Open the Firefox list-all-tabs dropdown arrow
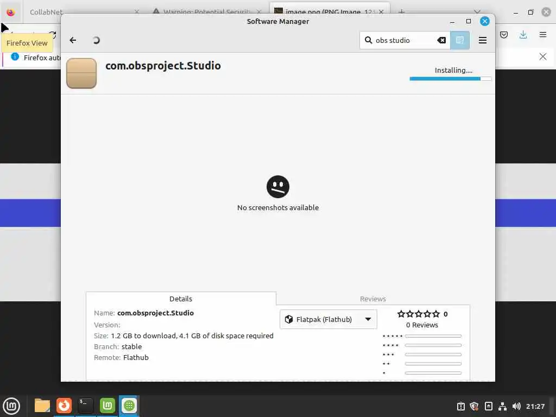The image size is (556, 417). (477, 12)
